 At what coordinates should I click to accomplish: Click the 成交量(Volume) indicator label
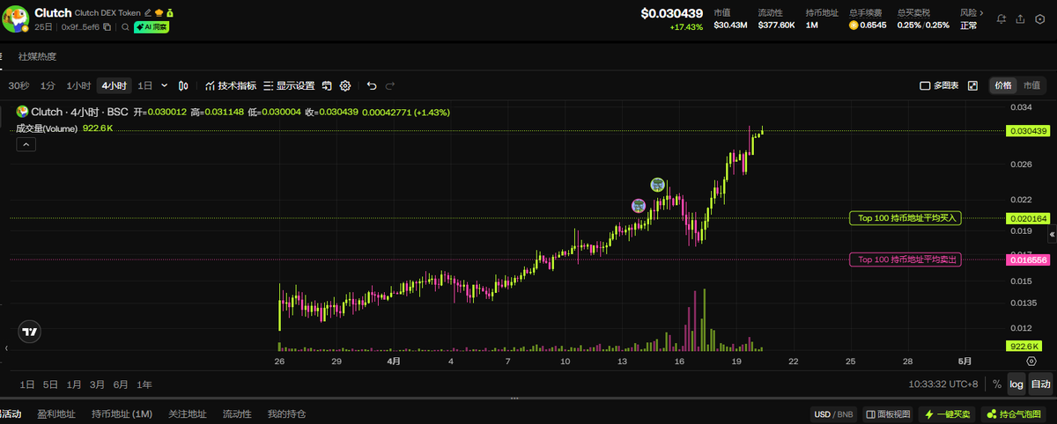click(48, 128)
